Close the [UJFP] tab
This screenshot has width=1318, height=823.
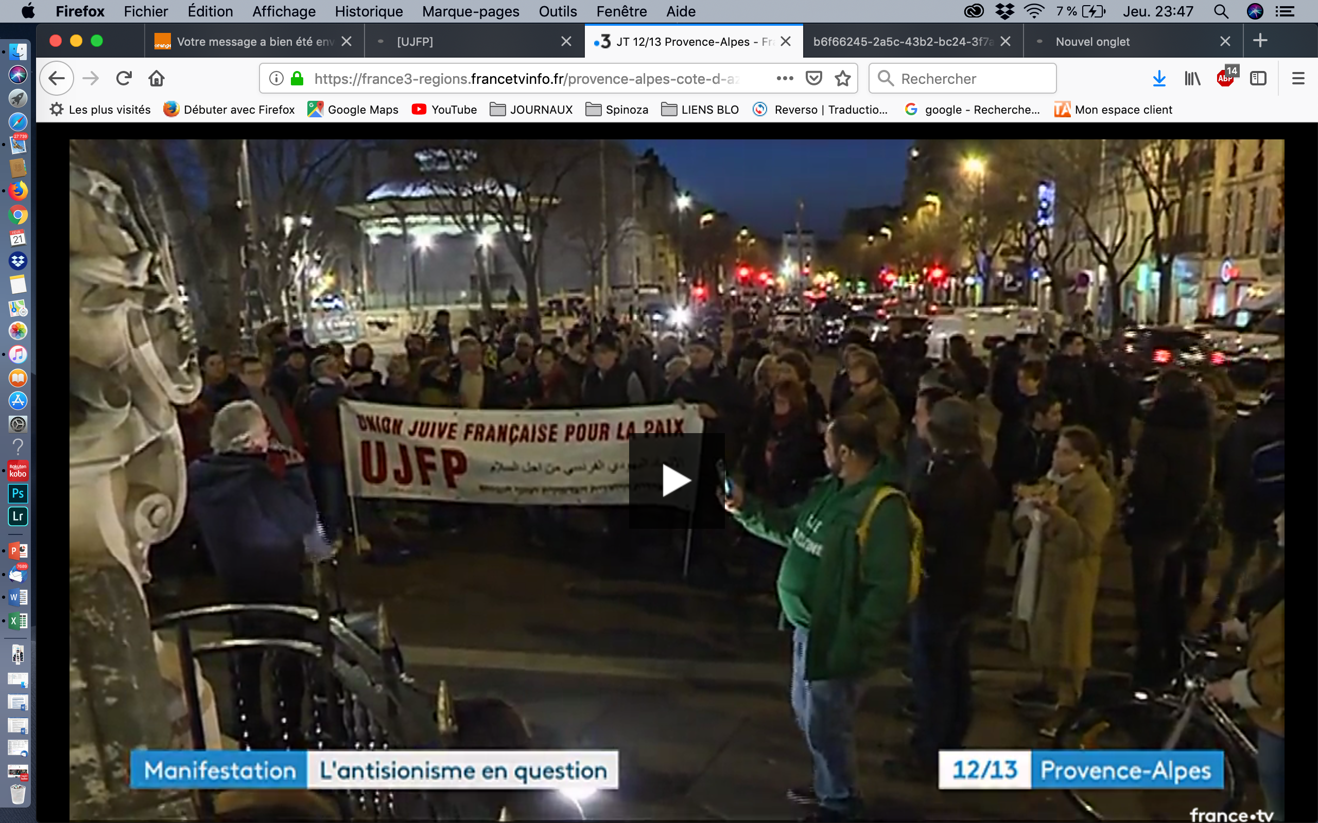(566, 41)
